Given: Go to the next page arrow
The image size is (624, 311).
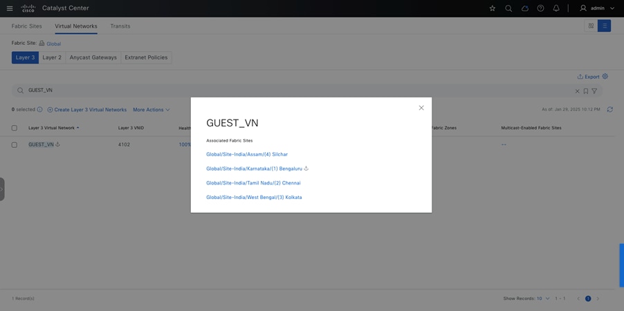Looking at the screenshot, I should (x=598, y=299).
